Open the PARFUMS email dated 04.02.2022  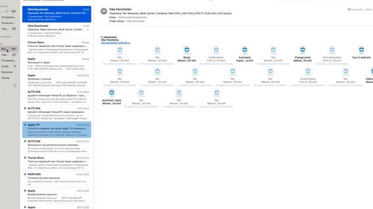pyautogui.click(x=57, y=179)
